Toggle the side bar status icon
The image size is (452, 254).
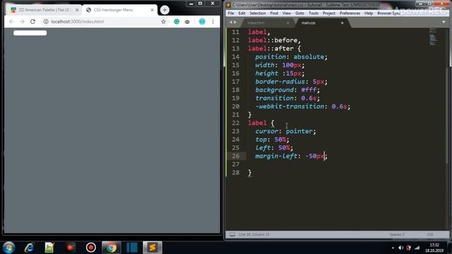(232, 234)
